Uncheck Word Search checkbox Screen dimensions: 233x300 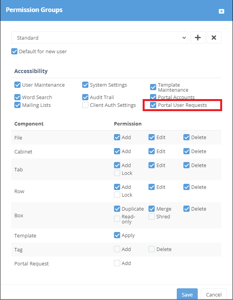17,97
